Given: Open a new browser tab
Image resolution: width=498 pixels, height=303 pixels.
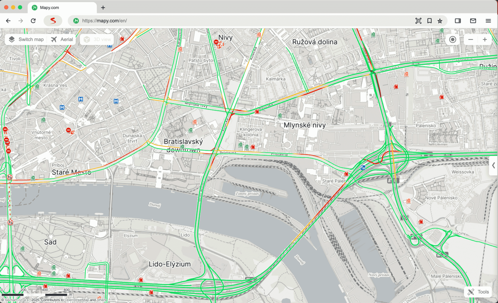Looking at the screenshot, I should 103,8.
